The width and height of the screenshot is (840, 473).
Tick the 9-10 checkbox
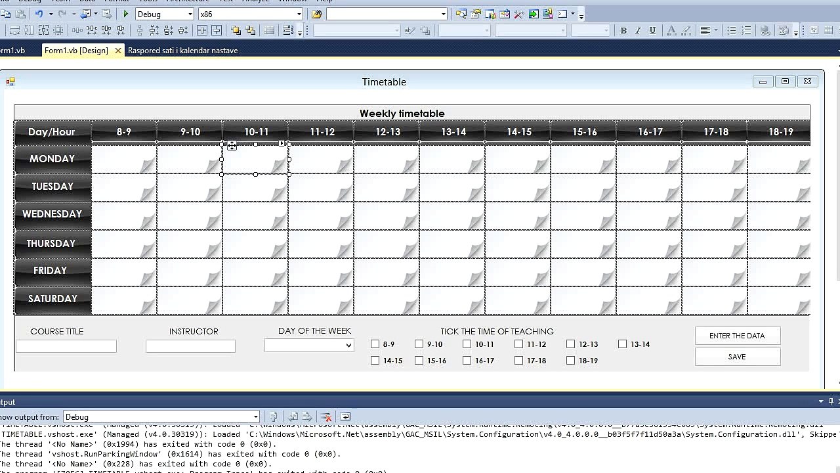point(419,344)
